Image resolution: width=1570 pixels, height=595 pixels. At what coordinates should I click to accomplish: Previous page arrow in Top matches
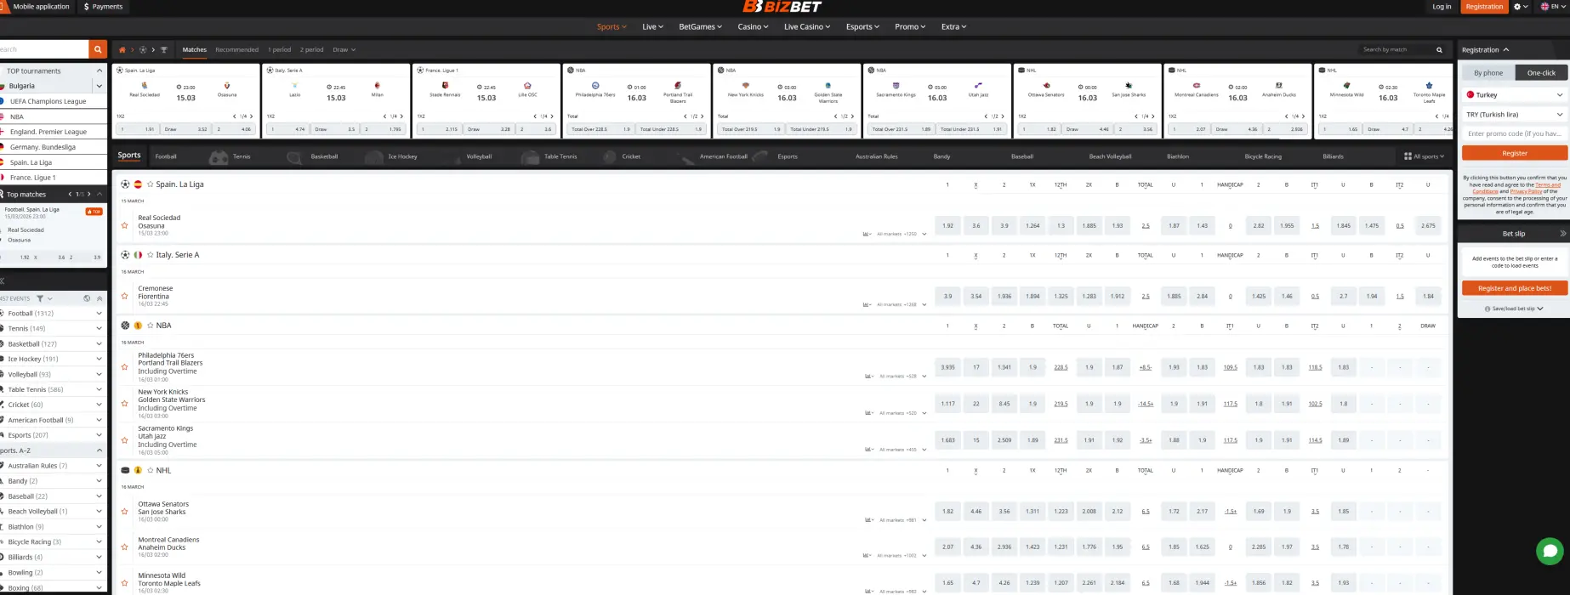(70, 195)
